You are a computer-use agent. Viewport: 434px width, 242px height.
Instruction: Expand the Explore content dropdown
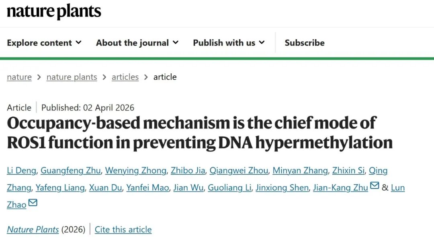pos(44,43)
